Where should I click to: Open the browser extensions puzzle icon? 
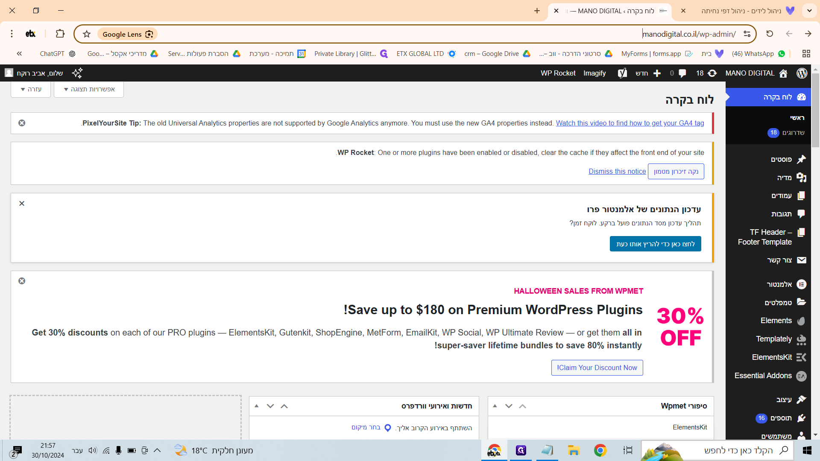coord(60,34)
